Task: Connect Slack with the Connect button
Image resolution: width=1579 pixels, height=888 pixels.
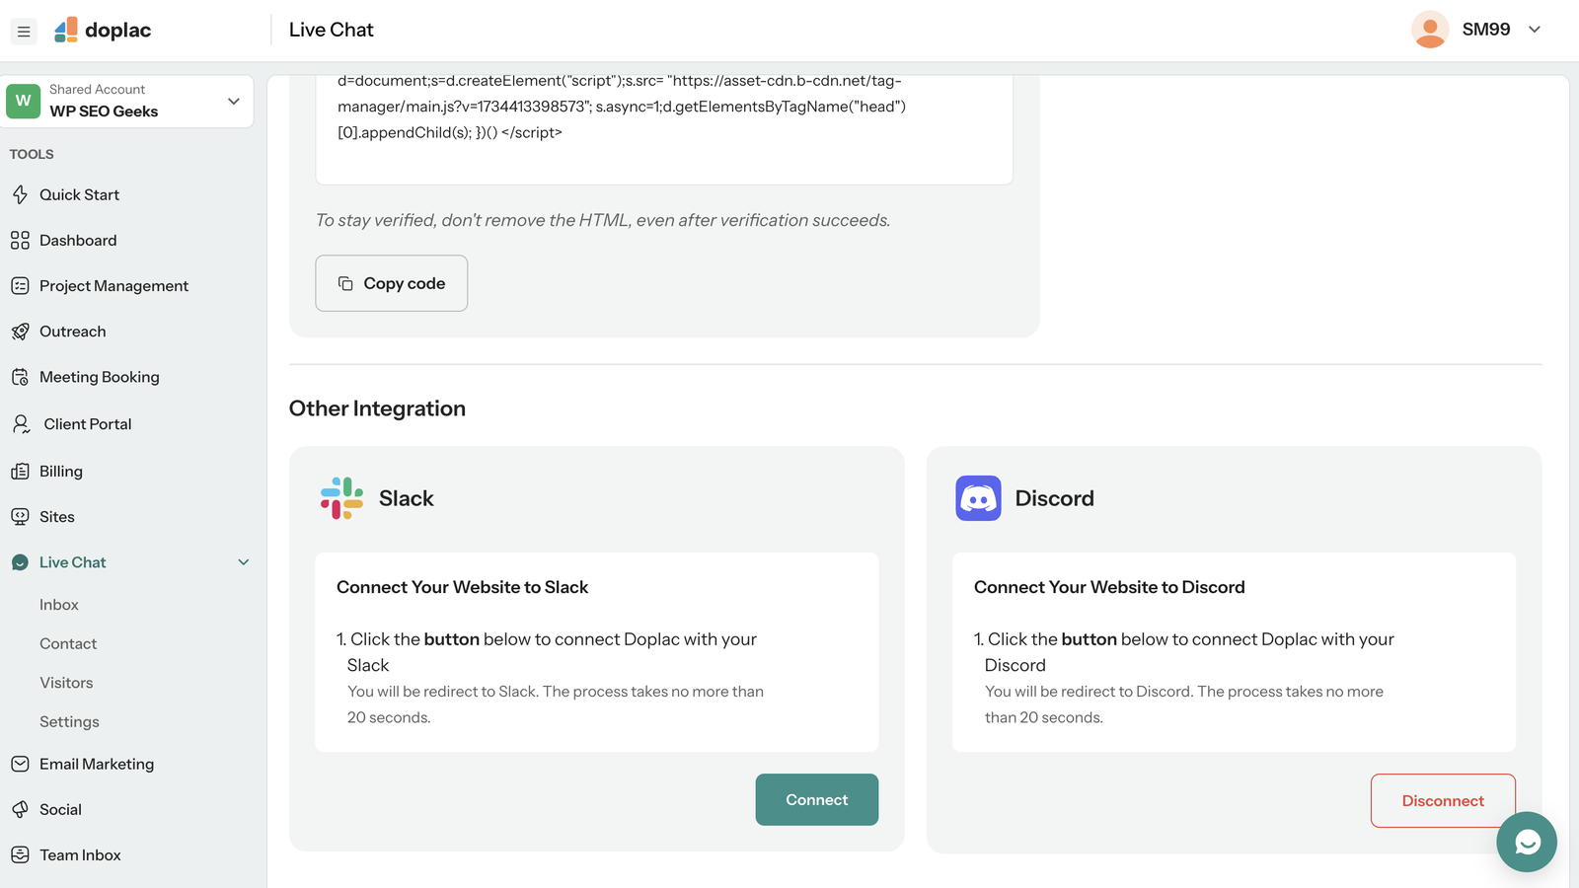Action: tap(817, 799)
